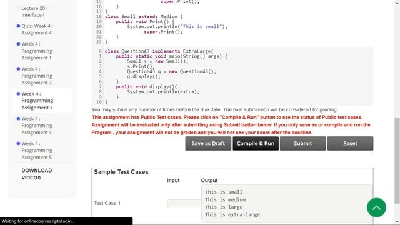
Task: Open Quiz: Week 4 : Assignment 4
Action: click(37, 29)
